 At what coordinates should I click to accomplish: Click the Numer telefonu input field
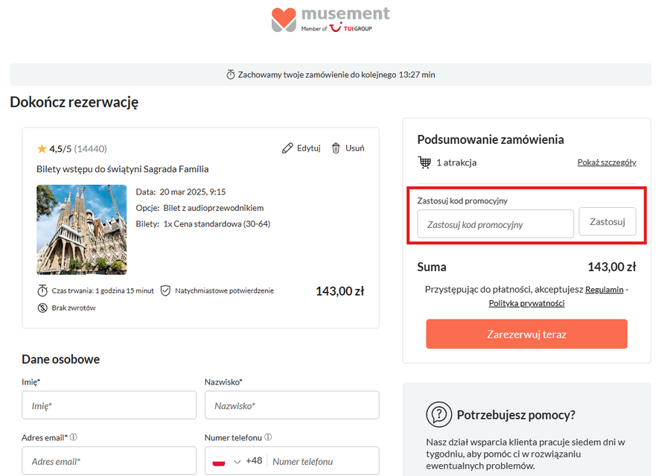tap(322, 461)
